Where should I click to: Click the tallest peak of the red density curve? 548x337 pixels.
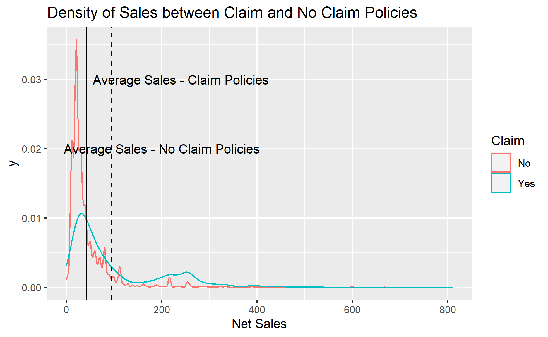pyautogui.click(x=76, y=41)
